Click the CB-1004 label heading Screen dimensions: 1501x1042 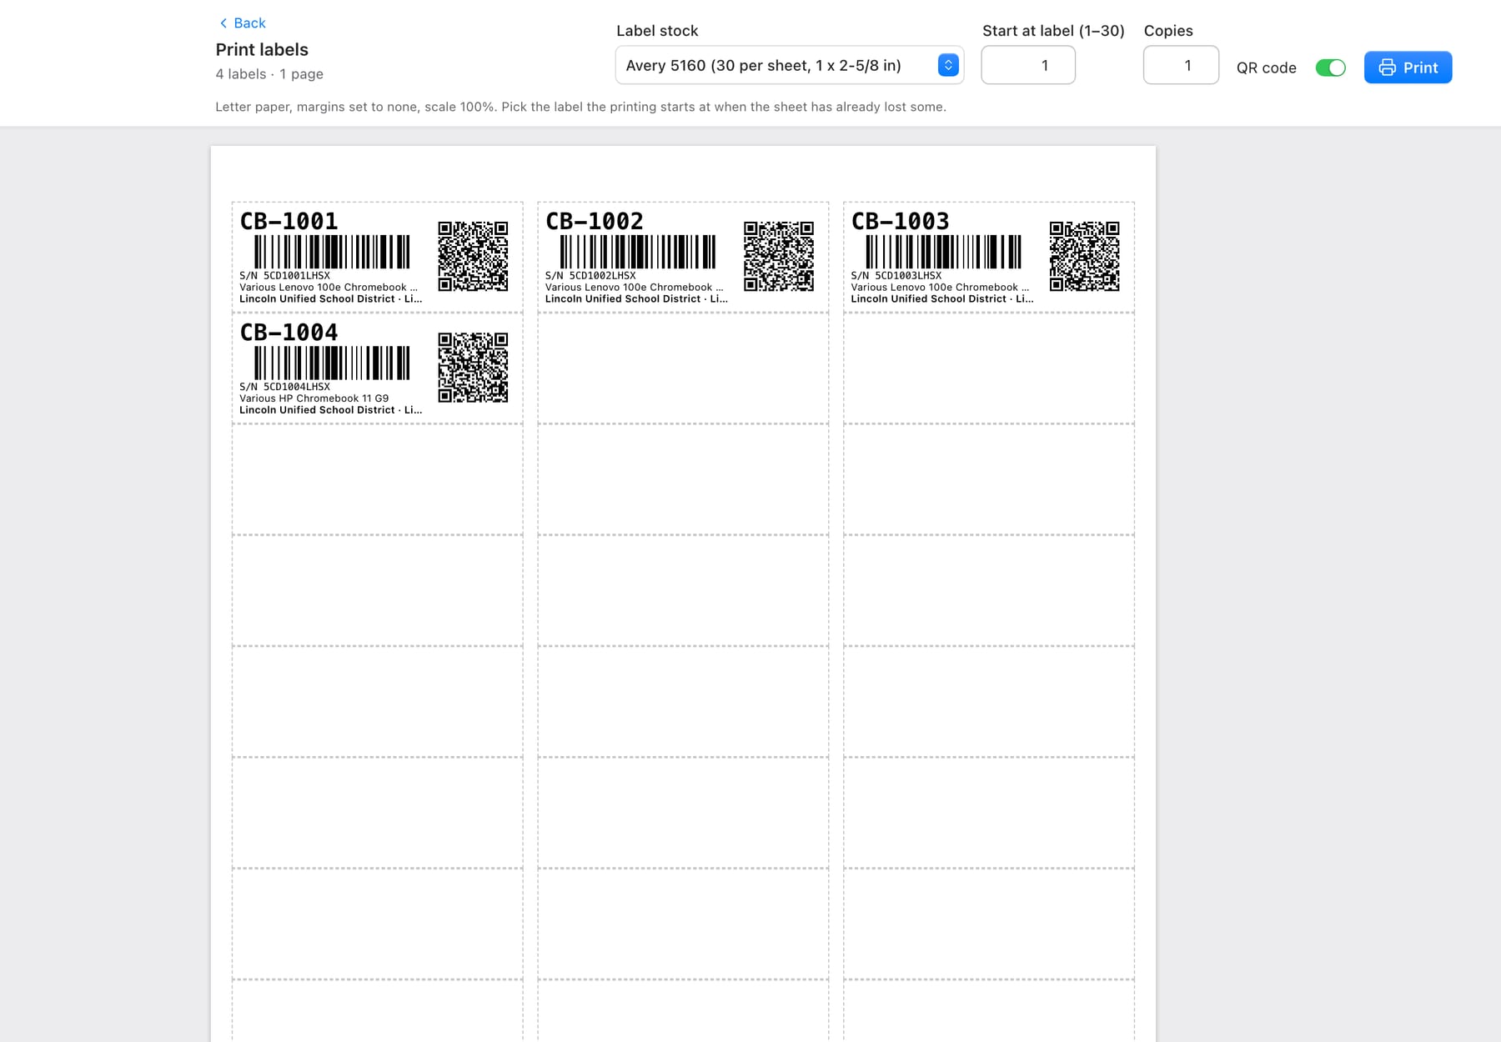(x=289, y=332)
